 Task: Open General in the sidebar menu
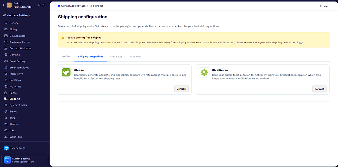pos(14,23)
